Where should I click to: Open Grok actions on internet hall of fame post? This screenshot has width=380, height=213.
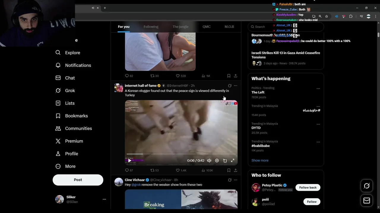click(x=229, y=86)
